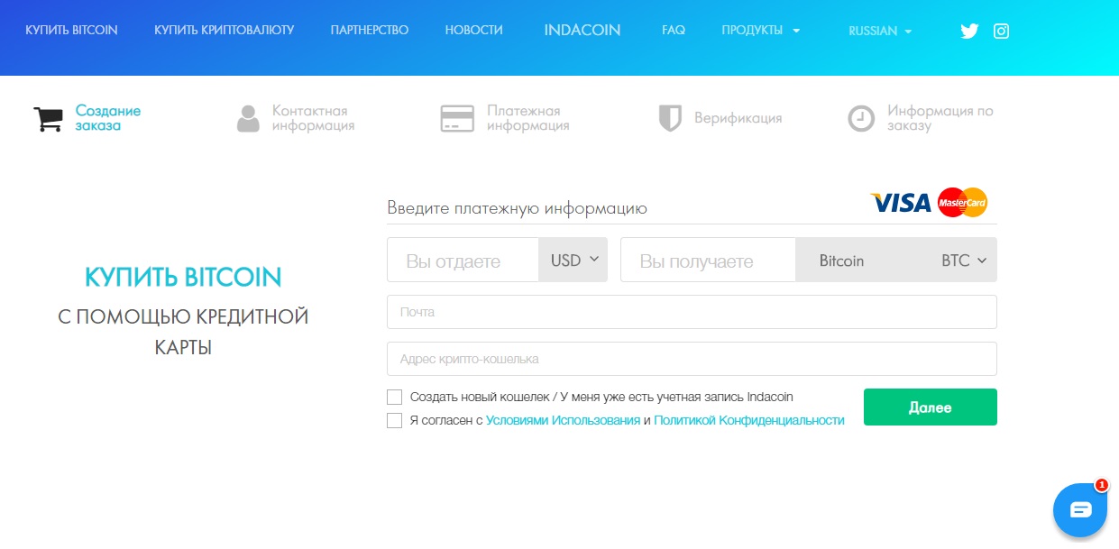Open Политикой Конфиденциальности link
This screenshot has height=549, width=1119.
click(749, 420)
